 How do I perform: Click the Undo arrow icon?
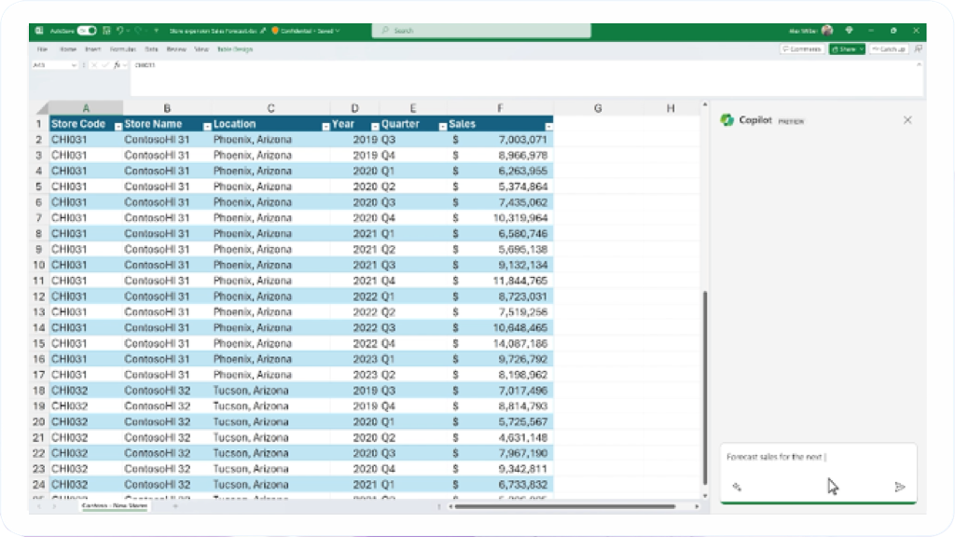(120, 31)
